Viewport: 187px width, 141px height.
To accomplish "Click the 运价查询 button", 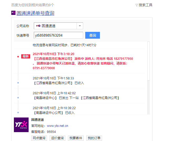I will (57, 138).
